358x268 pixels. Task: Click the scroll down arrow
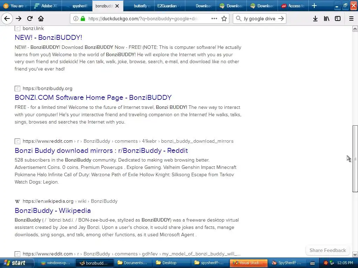pyautogui.click(x=355, y=254)
